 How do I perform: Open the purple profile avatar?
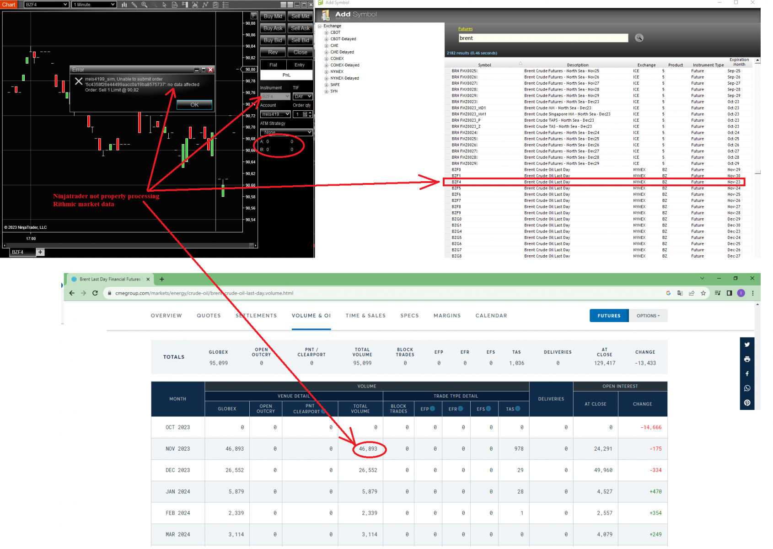[741, 293]
